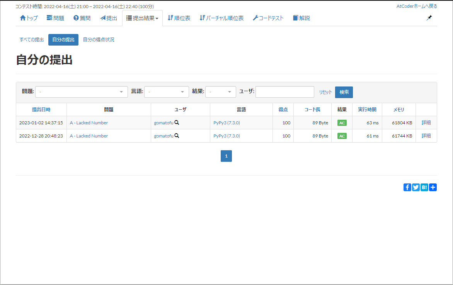Select the 自分の提出 pill
Viewport: 453px width, 285px height.
pos(63,39)
